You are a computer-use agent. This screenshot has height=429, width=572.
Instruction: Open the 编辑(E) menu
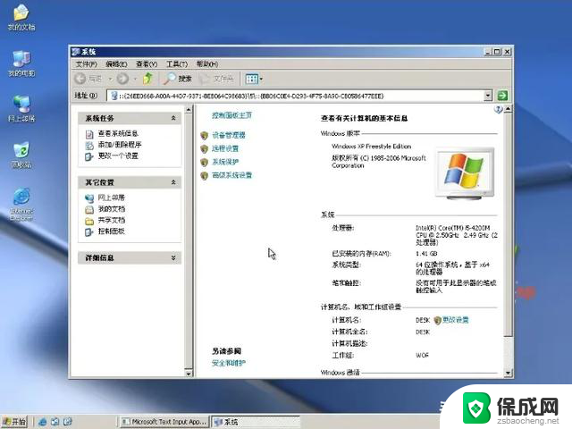point(116,64)
